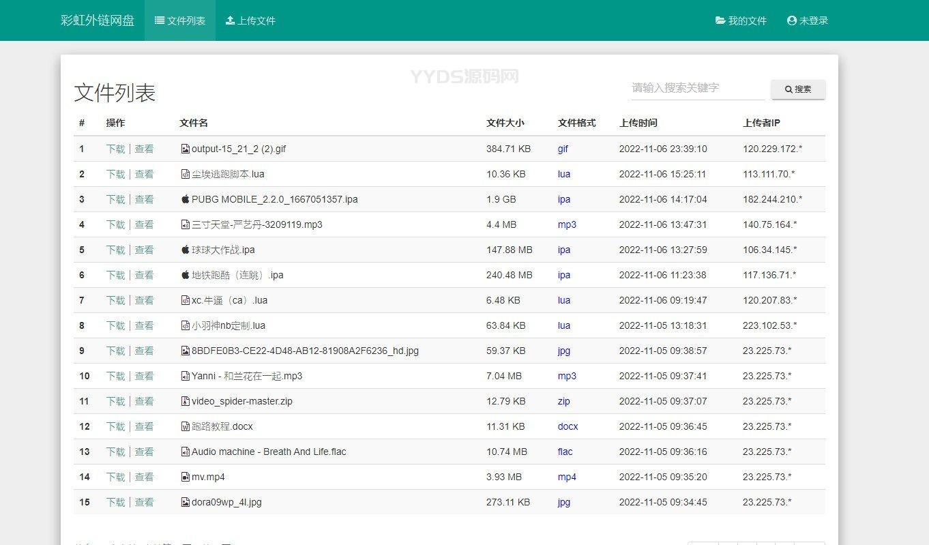The height and width of the screenshot is (545, 929).
Task: Click the Word document icon beside 跑路教程.docx
Action: point(185,426)
